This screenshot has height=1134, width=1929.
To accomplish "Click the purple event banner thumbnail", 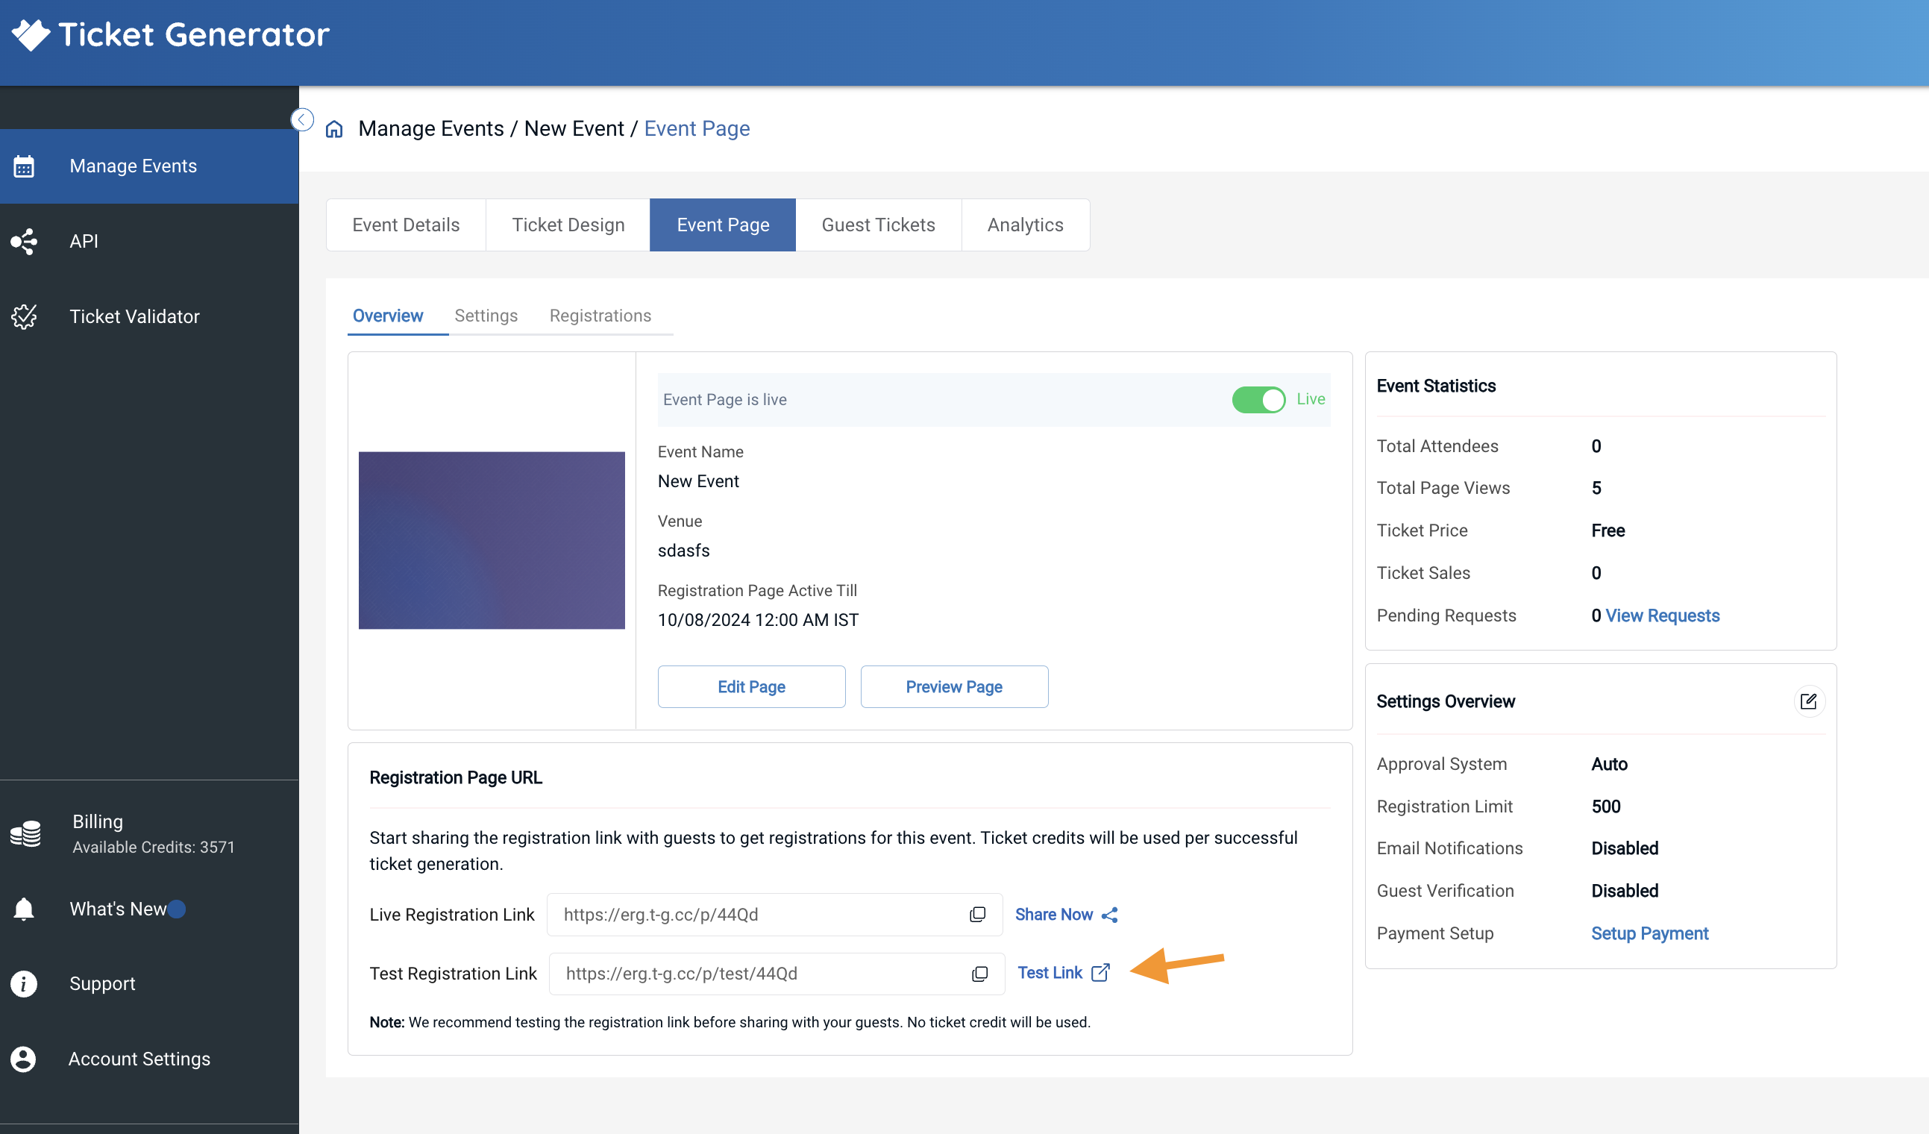I will (x=492, y=541).
